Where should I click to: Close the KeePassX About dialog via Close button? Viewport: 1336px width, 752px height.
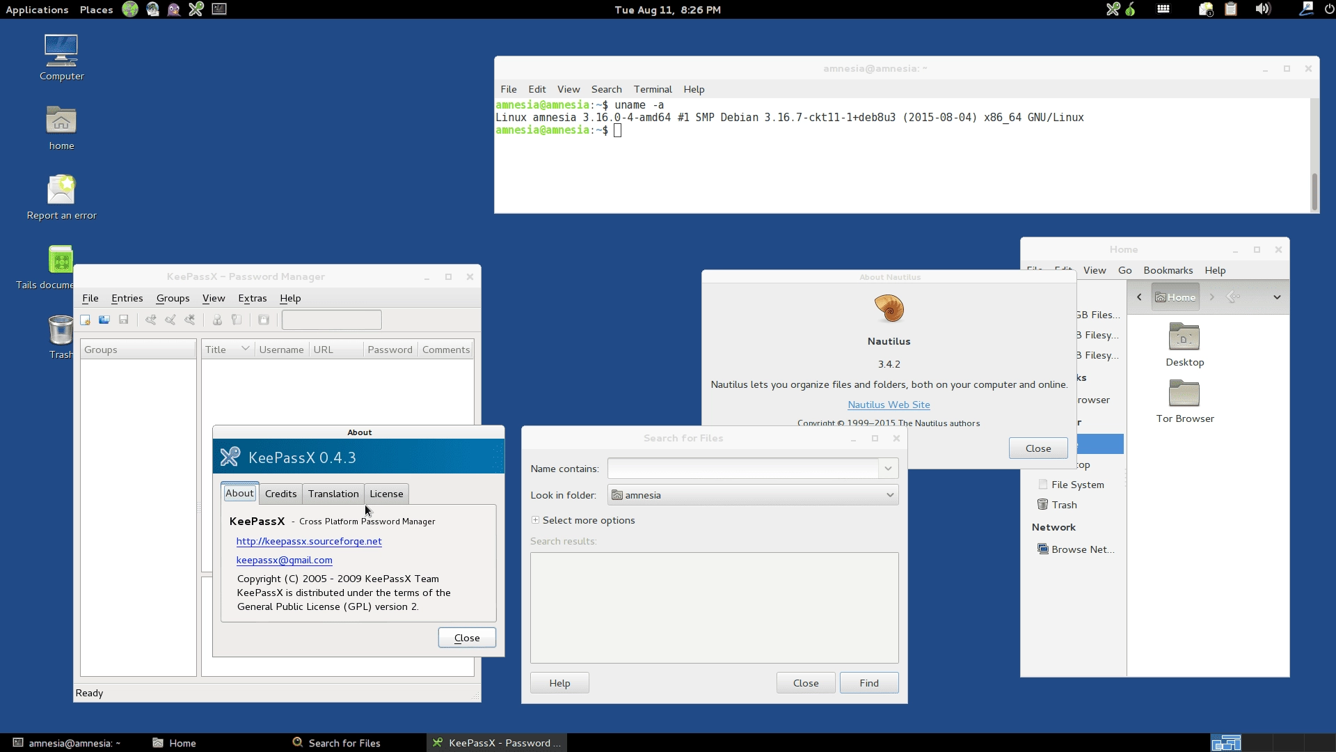pos(467,638)
